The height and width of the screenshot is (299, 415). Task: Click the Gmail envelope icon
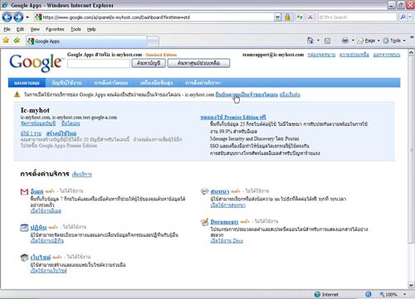[24, 191]
